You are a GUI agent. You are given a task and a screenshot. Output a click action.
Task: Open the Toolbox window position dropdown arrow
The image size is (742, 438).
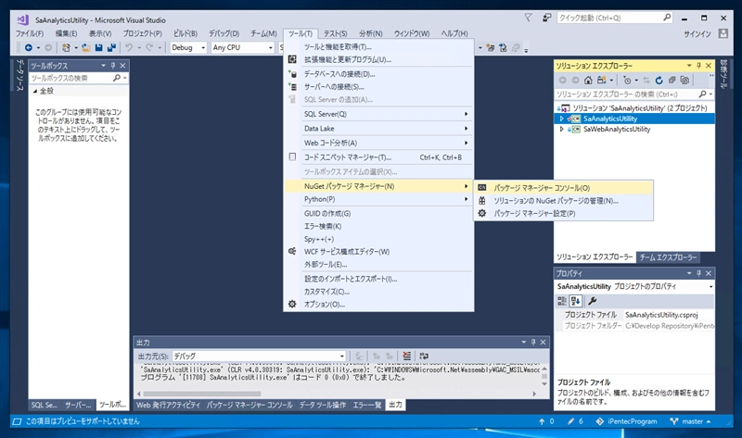click(x=103, y=66)
